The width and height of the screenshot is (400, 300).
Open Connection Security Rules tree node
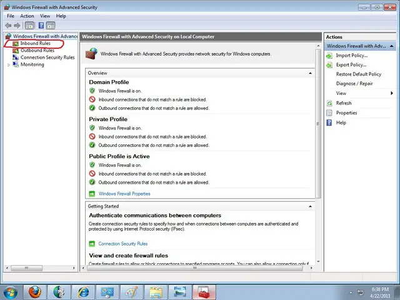coord(47,57)
